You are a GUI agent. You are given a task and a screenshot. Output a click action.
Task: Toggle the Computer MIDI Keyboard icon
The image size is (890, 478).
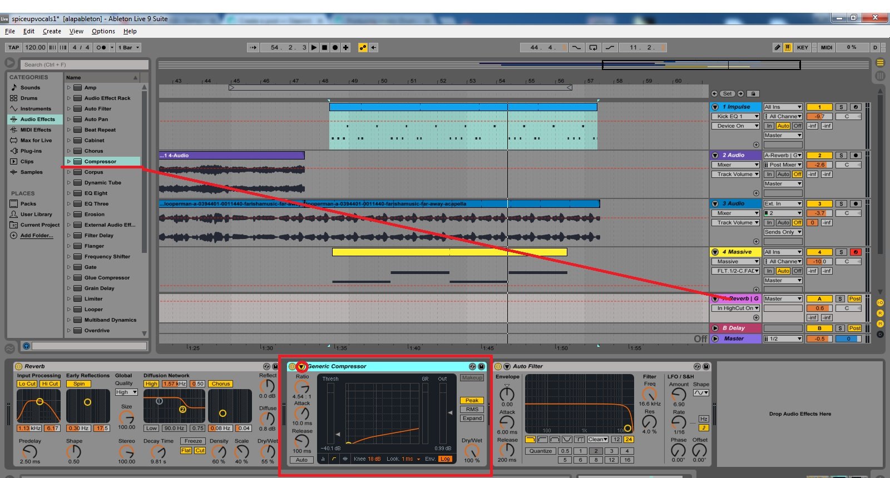[788, 48]
